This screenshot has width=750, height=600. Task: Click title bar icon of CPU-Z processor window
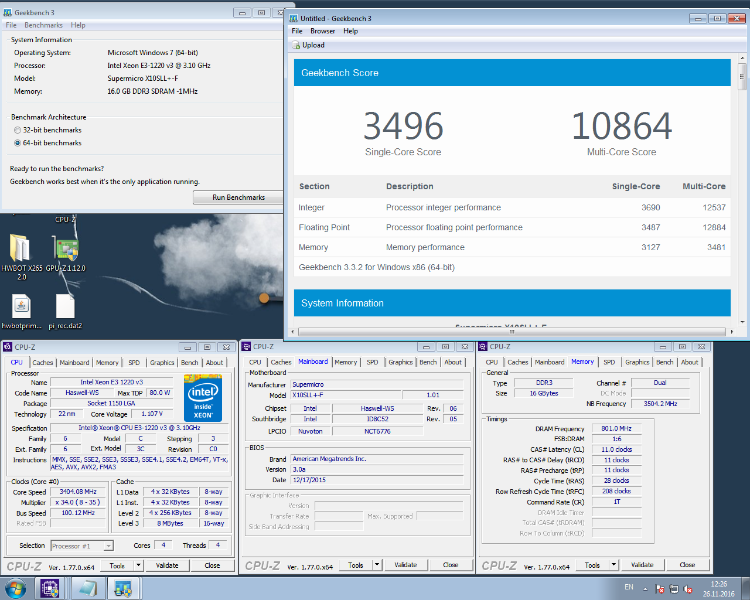click(x=8, y=347)
